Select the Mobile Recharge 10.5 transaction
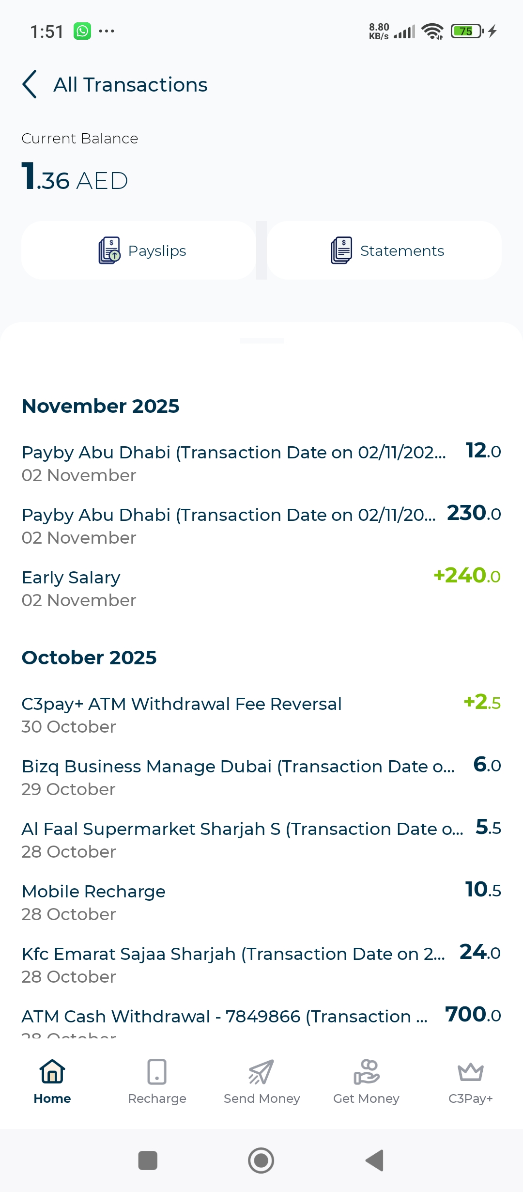523x1192 pixels. point(261,902)
